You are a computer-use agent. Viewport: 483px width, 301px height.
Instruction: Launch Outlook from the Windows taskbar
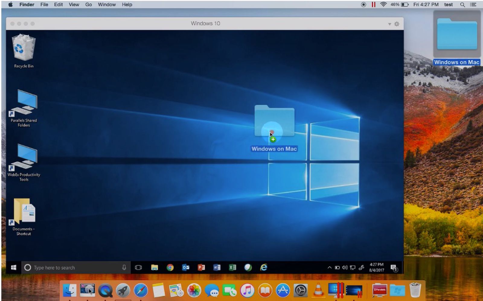point(186,268)
